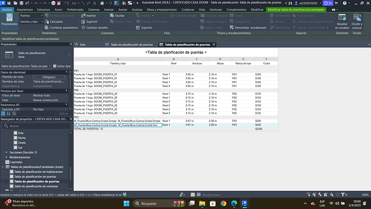Click the Aplicar button in Propiedades
Viewport: 371px width, 209px height.
[63, 113]
